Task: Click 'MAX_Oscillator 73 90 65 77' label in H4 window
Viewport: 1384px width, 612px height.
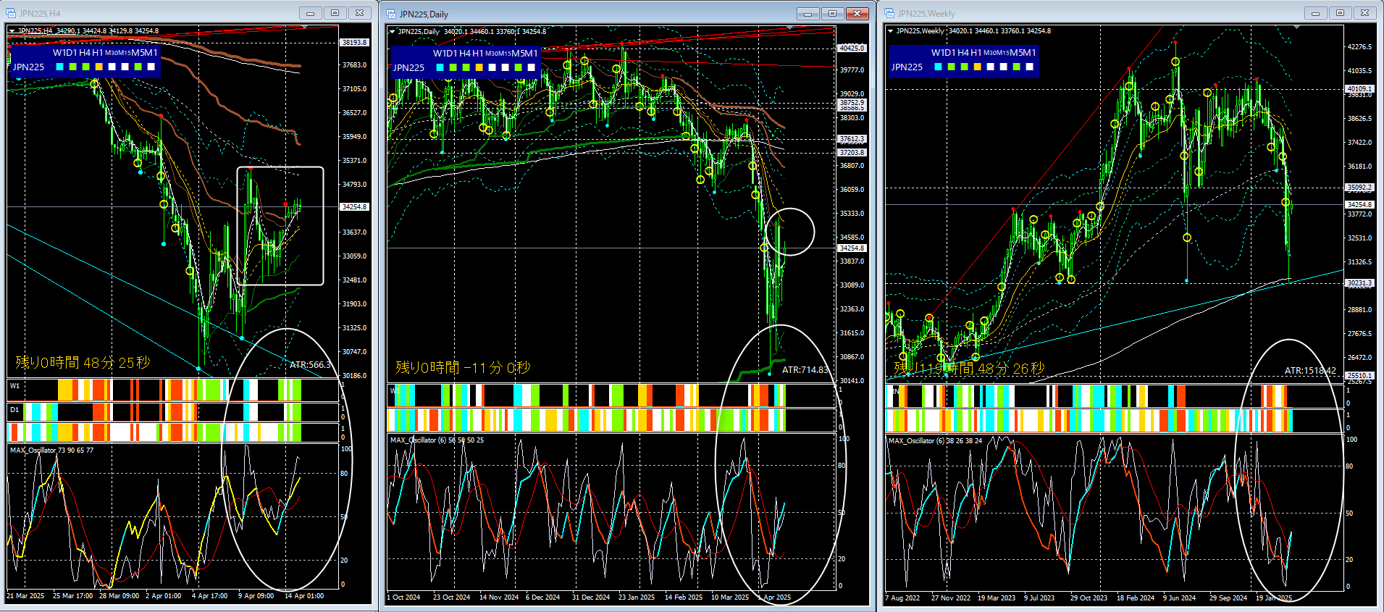Action: coord(51,450)
